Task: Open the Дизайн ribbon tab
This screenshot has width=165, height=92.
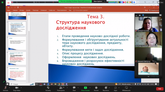Action: click(28, 10)
